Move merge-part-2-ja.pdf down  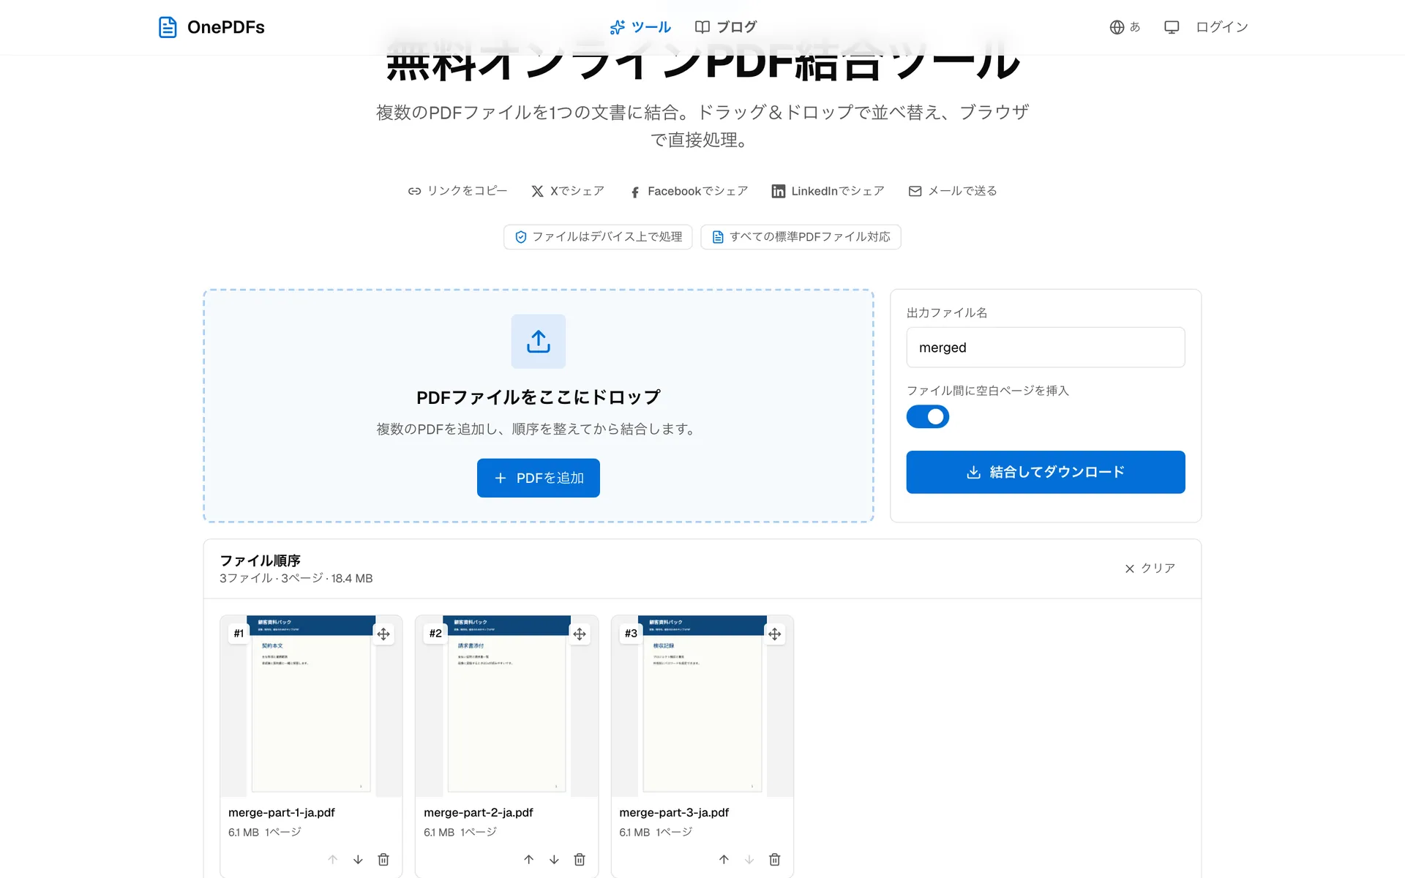pyautogui.click(x=554, y=860)
